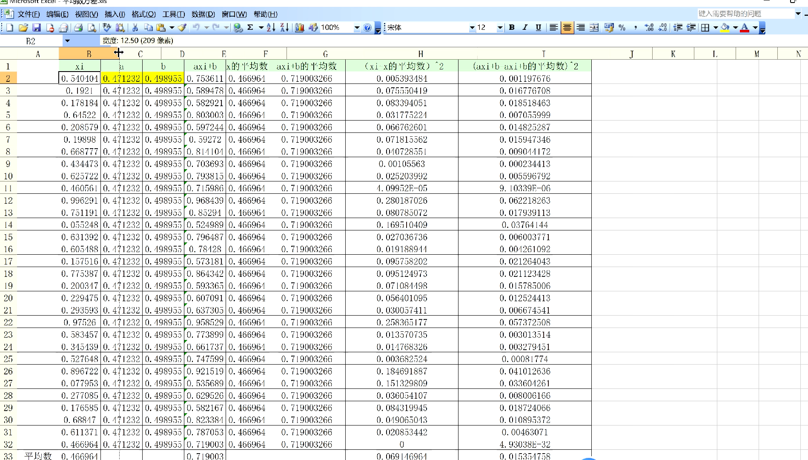Open the 视图(V) menu
This screenshot has width=808, height=460.
[86, 14]
